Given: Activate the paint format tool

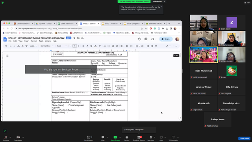Looking at the screenshot, I should (x=26, y=46).
